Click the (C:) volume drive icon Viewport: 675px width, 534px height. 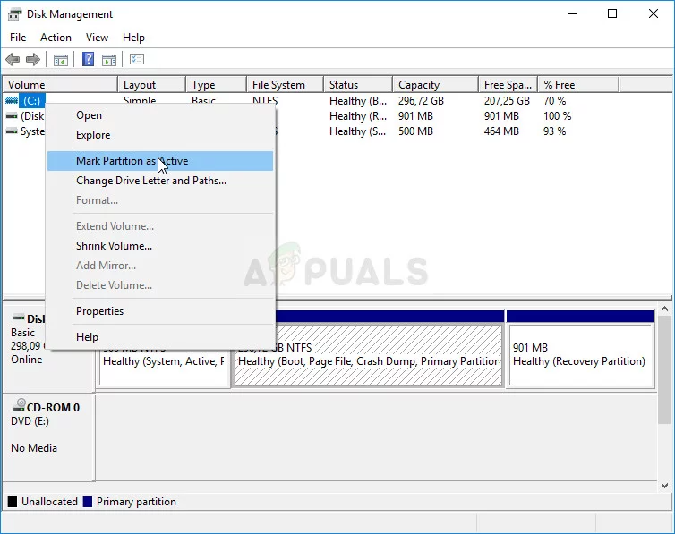[x=12, y=100]
